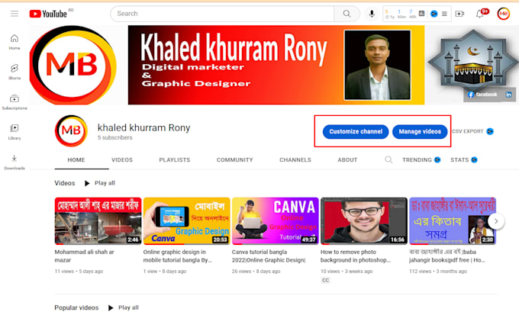Click the Search input field
This screenshot has height=312, width=519.
[222, 14]
